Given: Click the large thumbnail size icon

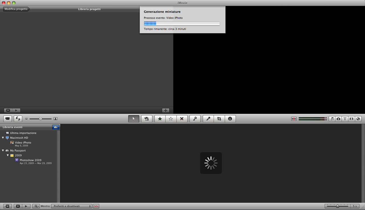Looking at the screenshot, I should (x=56, y=119).
